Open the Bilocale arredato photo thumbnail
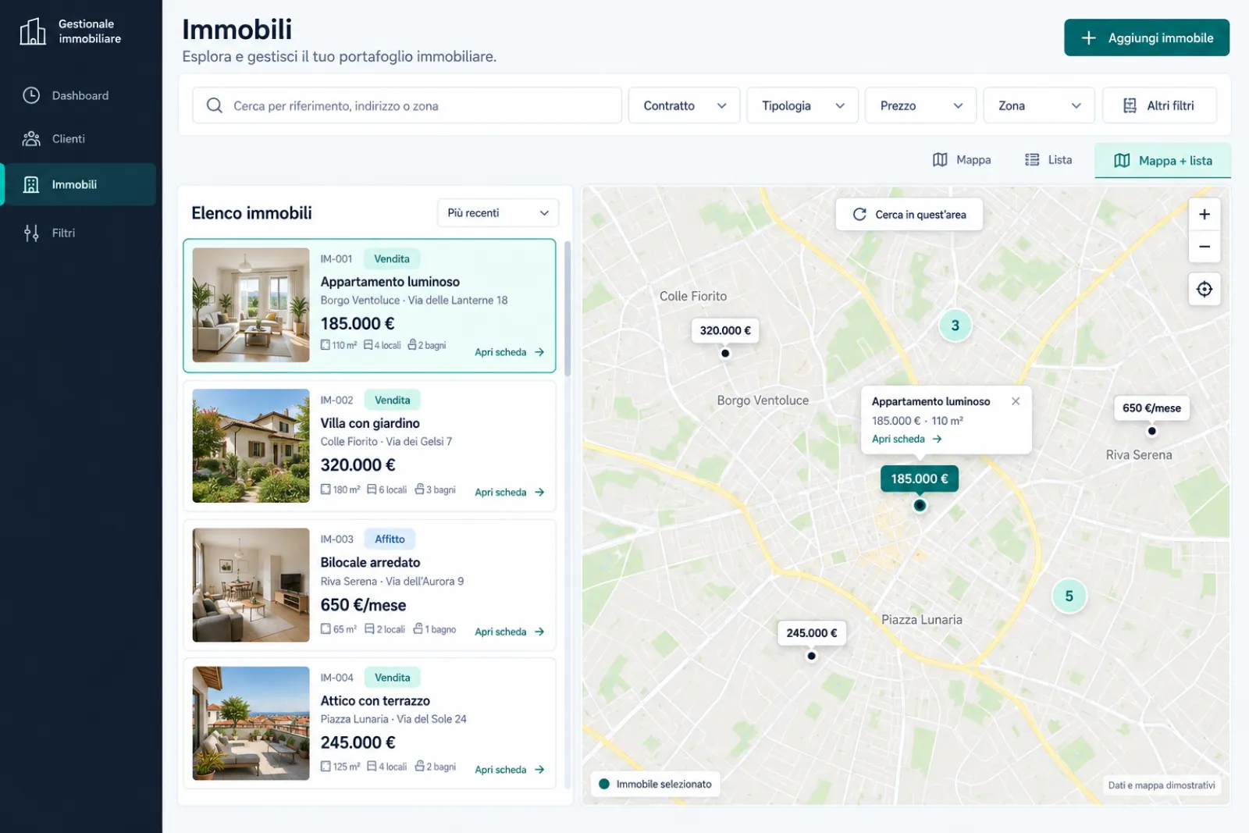 point(251,585)
